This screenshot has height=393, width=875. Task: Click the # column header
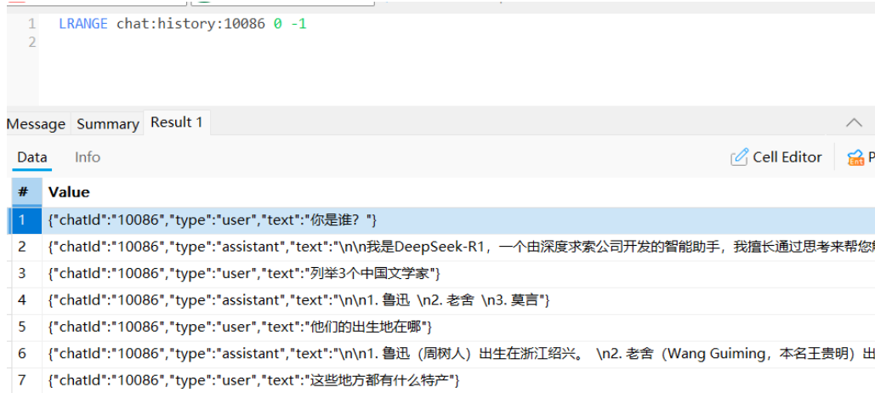point(26,192)
